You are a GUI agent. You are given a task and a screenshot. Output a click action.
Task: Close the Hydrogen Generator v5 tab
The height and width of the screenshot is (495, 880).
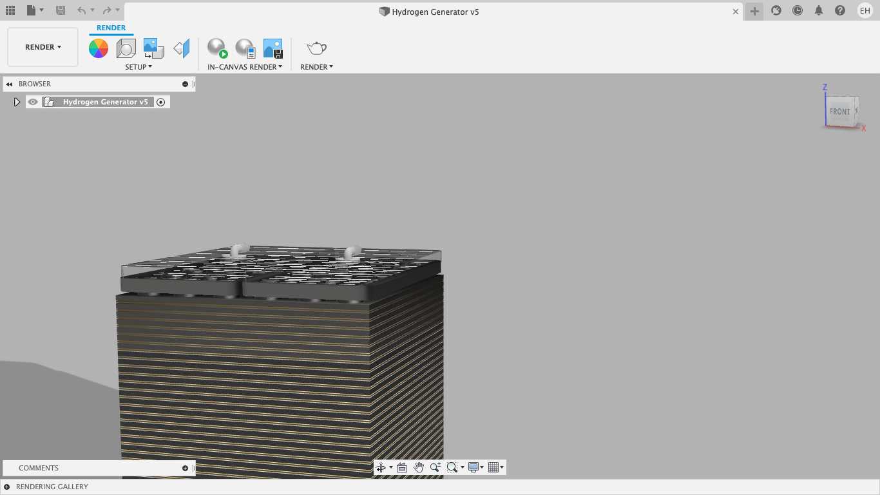point(736,12)
